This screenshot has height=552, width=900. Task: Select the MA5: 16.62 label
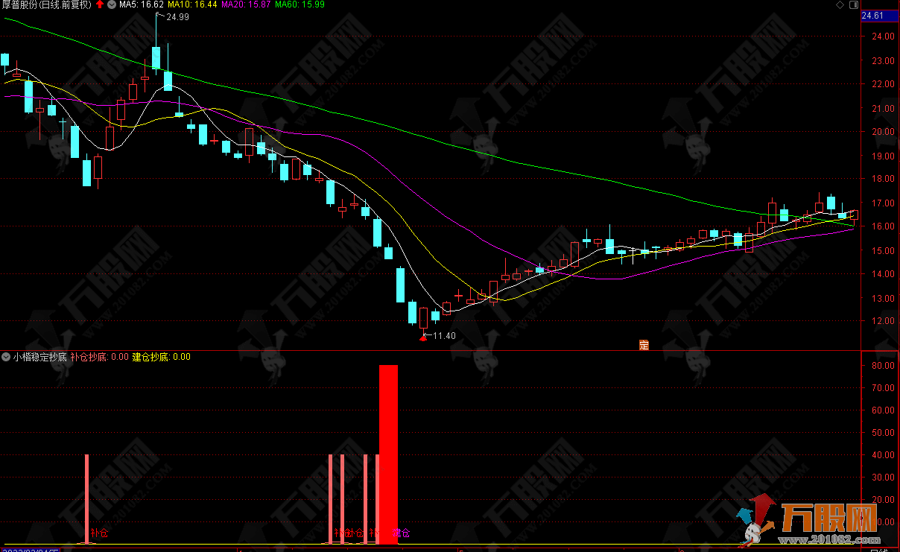[142, 5]
